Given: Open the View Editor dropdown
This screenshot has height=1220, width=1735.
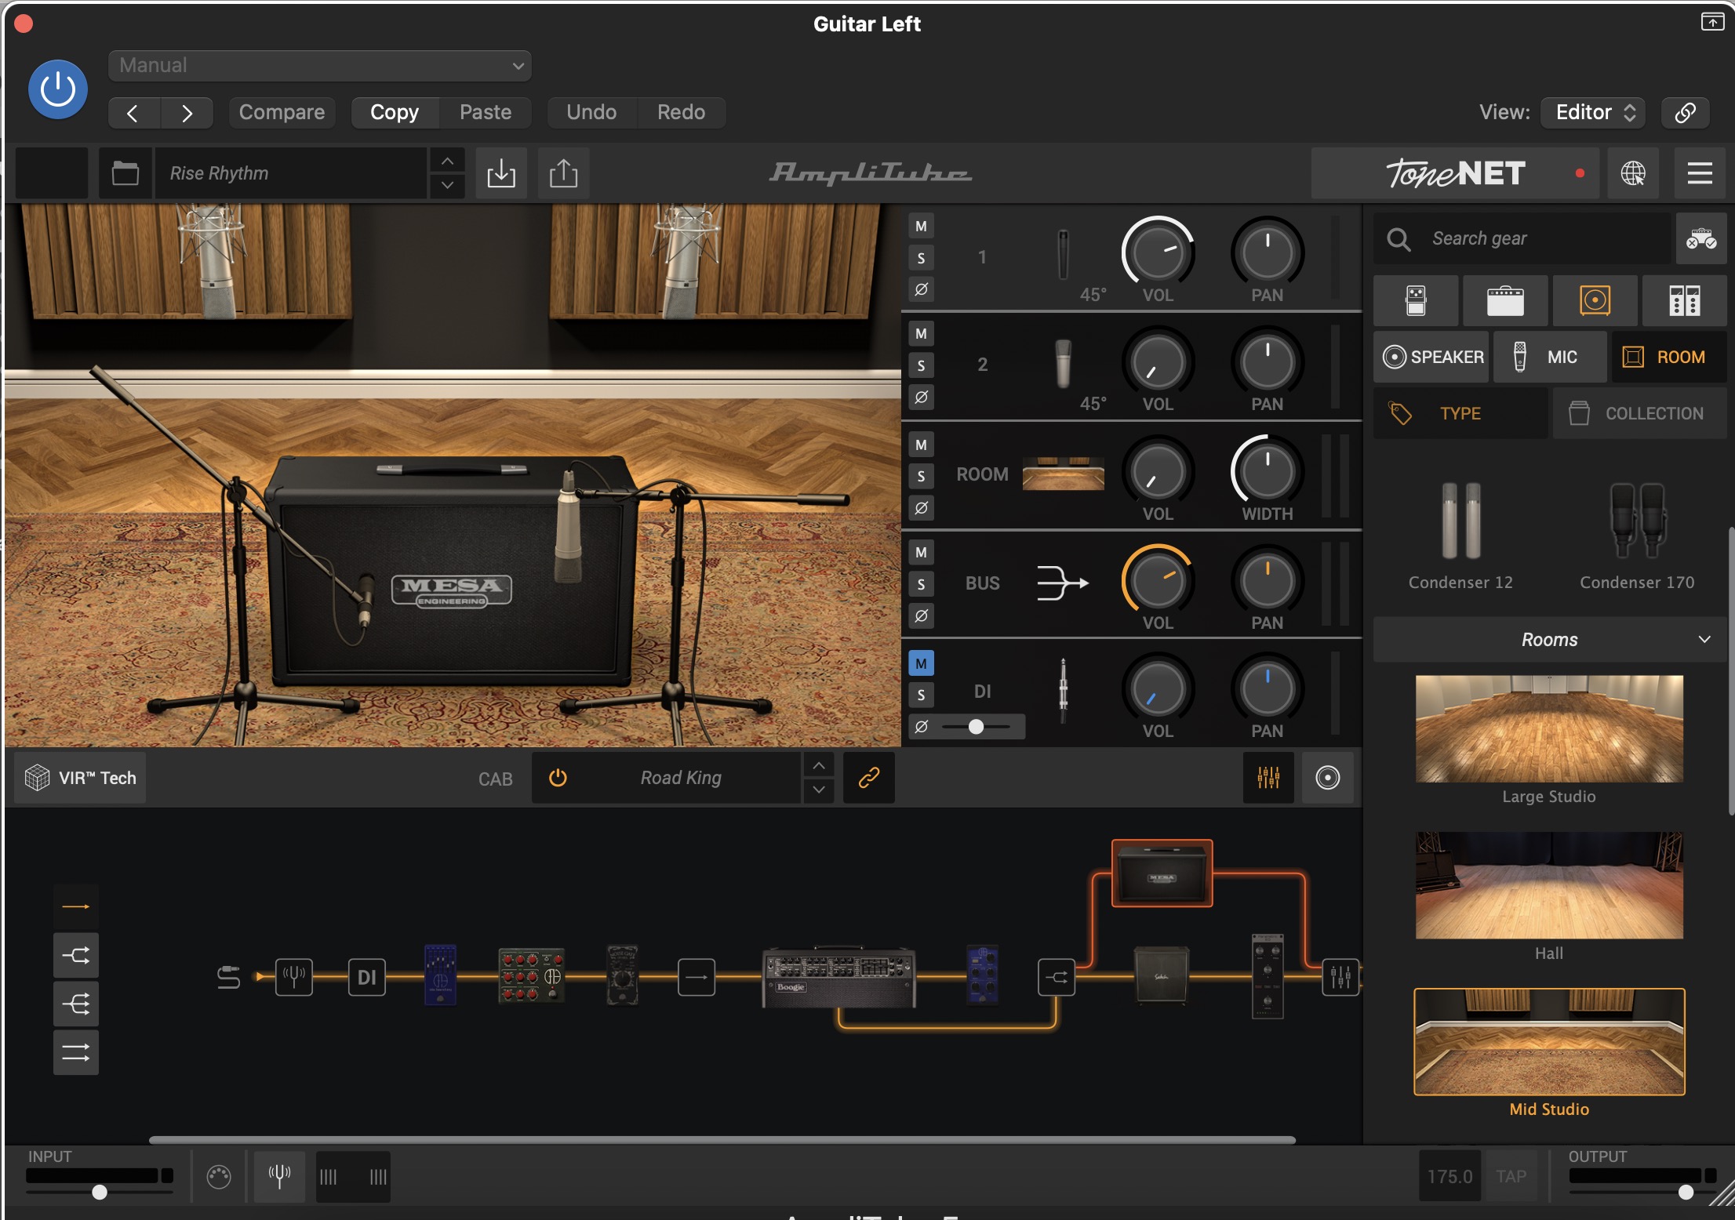Looking at the screenshot, I should [1592, 112].
